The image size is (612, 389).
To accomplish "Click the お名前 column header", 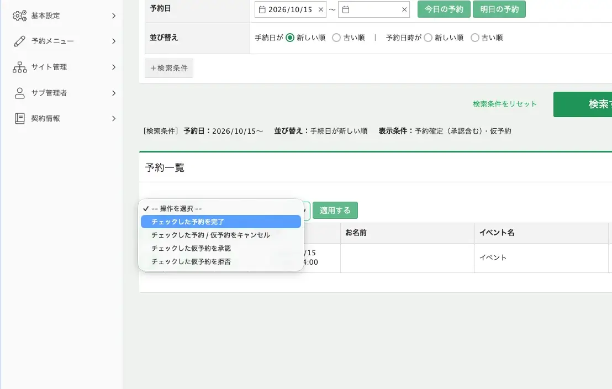I will (408, 233).
